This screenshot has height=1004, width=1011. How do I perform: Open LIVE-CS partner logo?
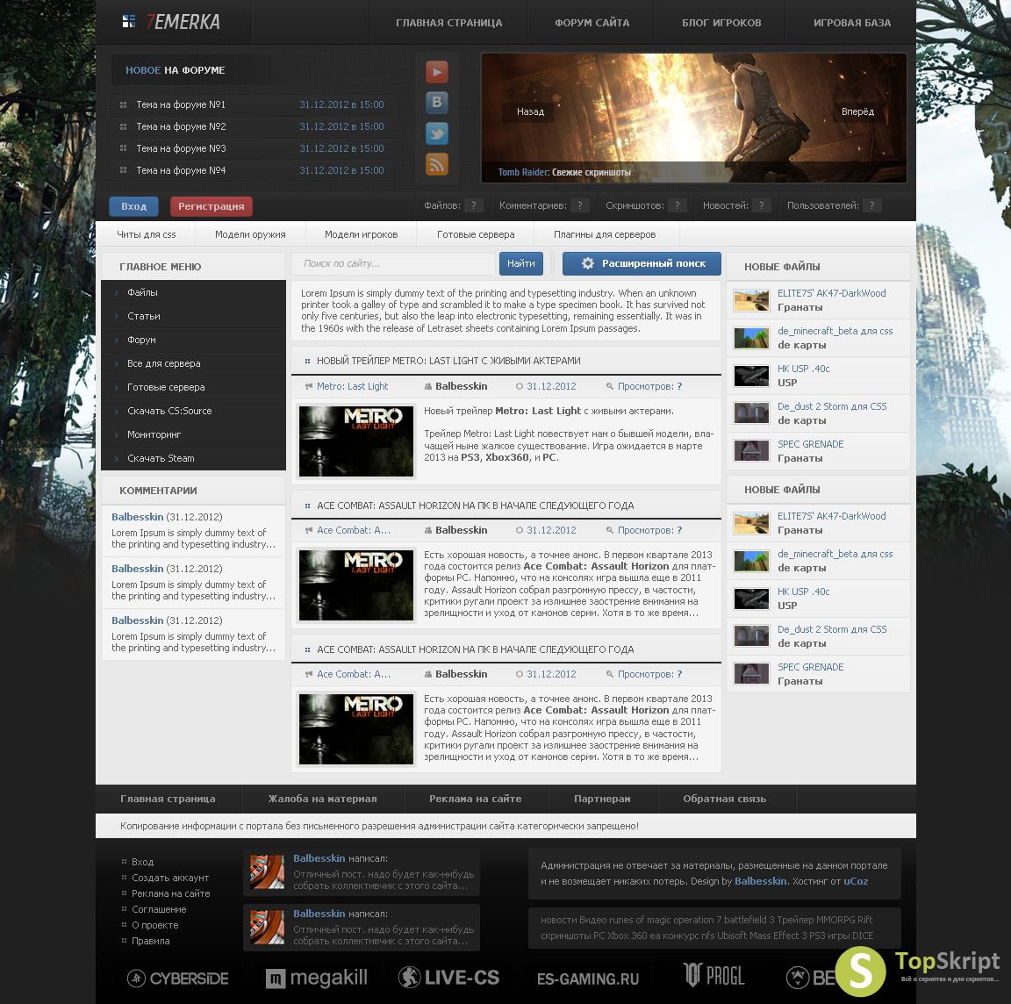(448, 978)
